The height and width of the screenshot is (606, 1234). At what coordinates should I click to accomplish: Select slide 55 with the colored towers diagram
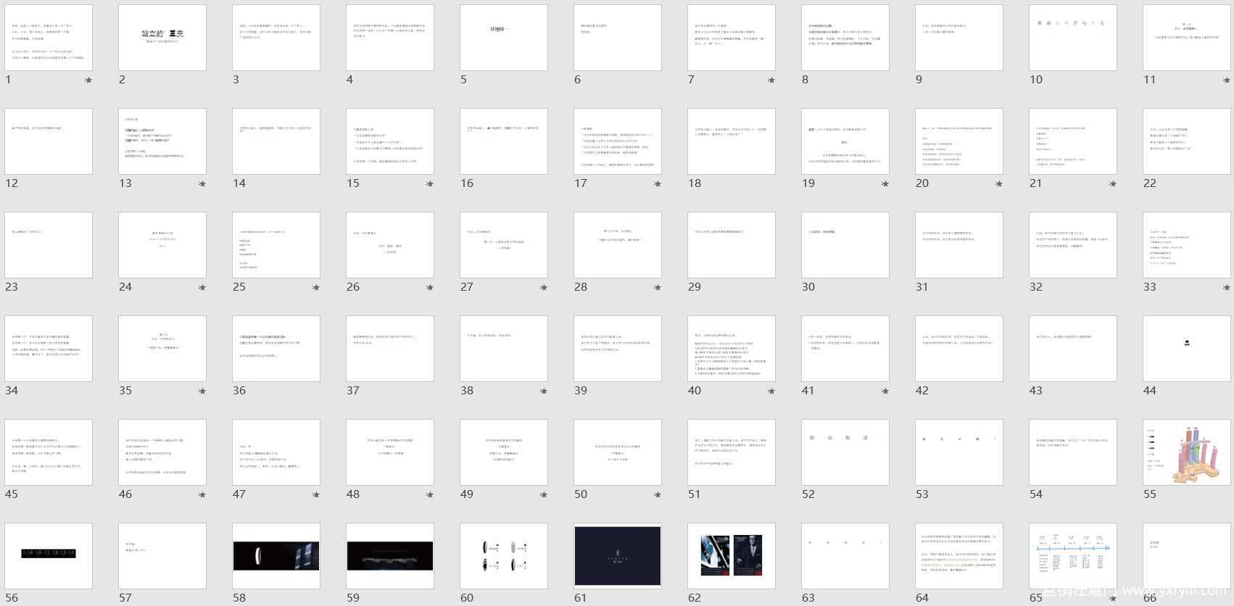1187,452
